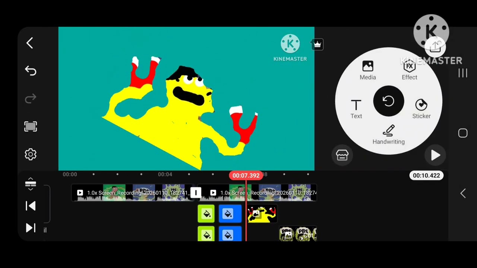Add a Text layer
Screen dimensions: 477x268
tap(356, 109)
